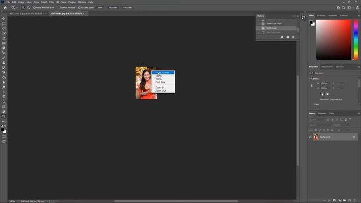The width and height of the screenshot is (361, 203).
Task: Open the layer blend mode dropdown
Action: [x=320, y=125]
